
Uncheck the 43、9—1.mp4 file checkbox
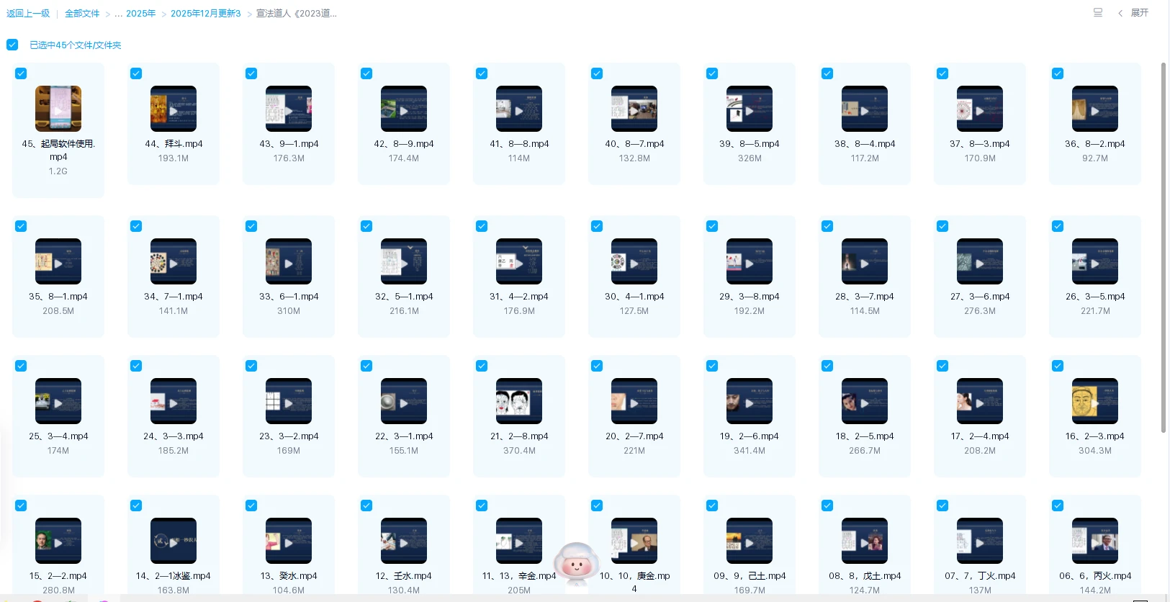click(251, 73)
